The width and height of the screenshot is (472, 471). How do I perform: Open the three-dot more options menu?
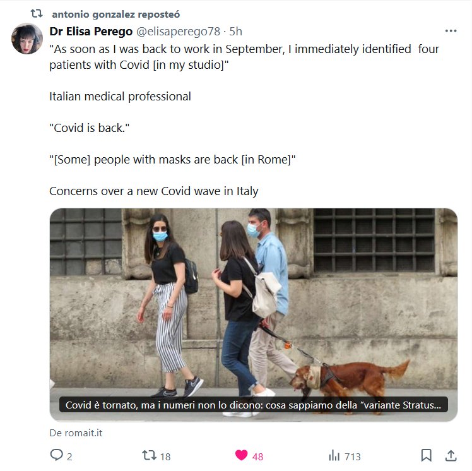451,31
